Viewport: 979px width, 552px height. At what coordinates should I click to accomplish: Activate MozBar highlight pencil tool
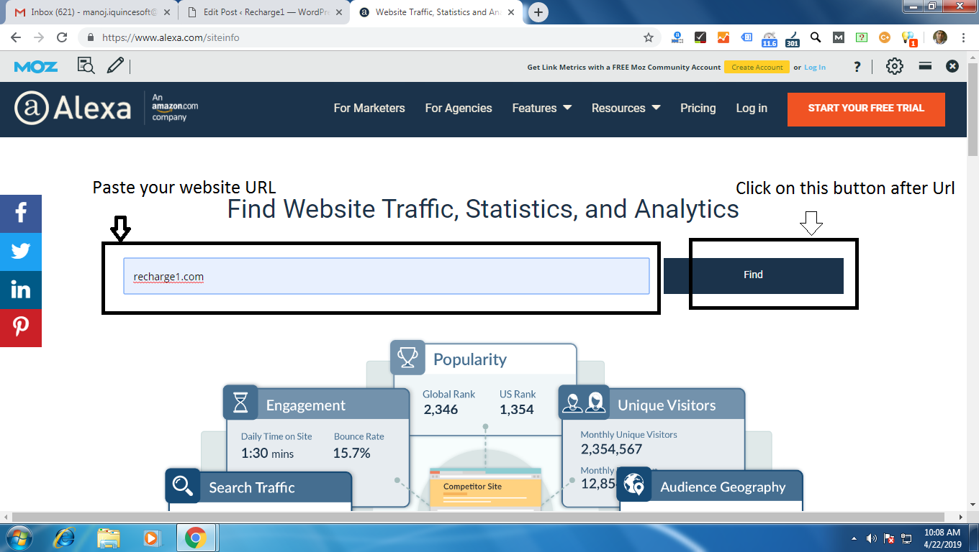pyautogui.click(x=114, y=66)
